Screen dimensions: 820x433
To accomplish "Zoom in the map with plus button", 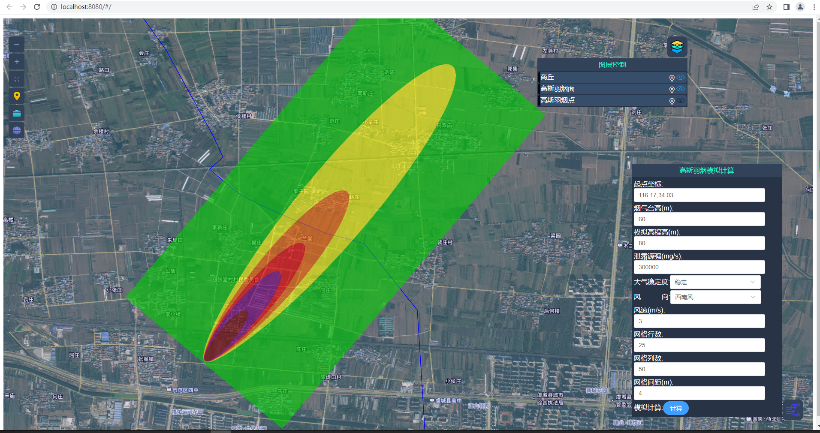I will [x=17, y=62].
